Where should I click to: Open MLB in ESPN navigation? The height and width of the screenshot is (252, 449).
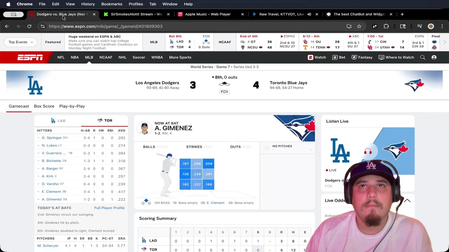click(x=89, y=57)
